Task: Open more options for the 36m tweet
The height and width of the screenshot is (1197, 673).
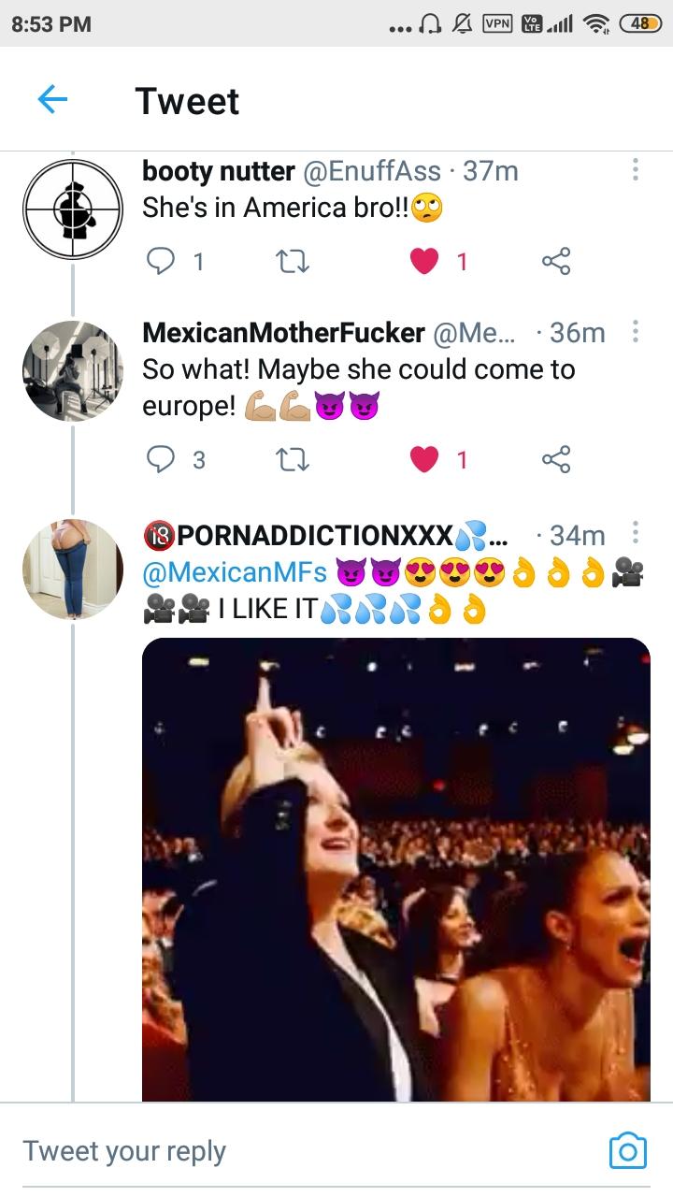Action: pos(635,332)
